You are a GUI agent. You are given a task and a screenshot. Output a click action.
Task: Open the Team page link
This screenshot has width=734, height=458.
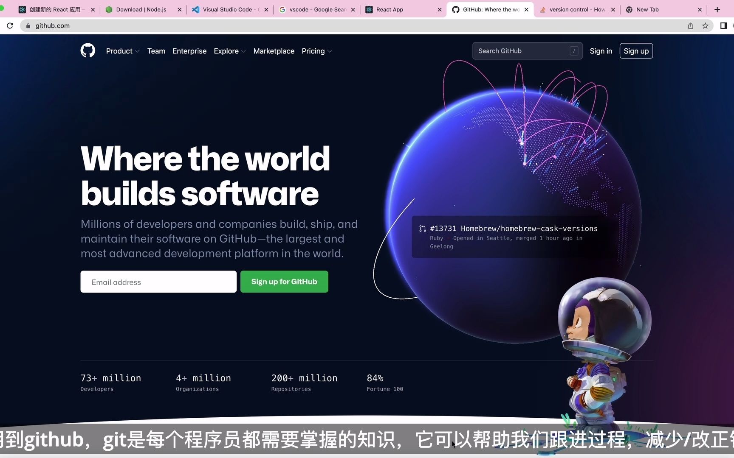click(x=156, y=51)
